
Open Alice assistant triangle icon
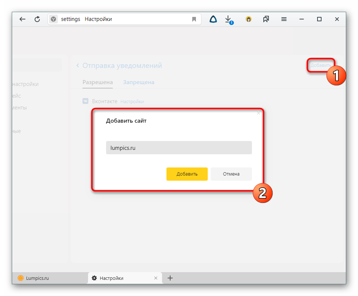(x=213, y=19)
